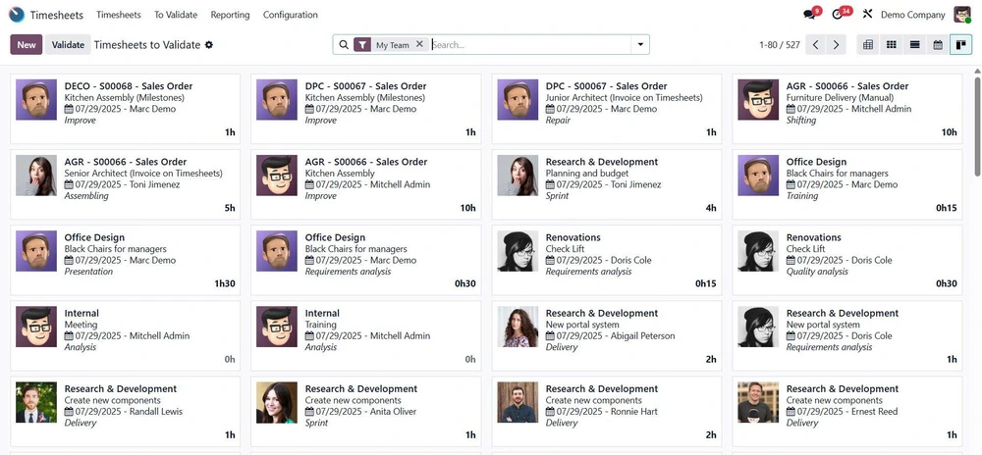
Task: Switch to the calendar view
Action: pos(938,45)
